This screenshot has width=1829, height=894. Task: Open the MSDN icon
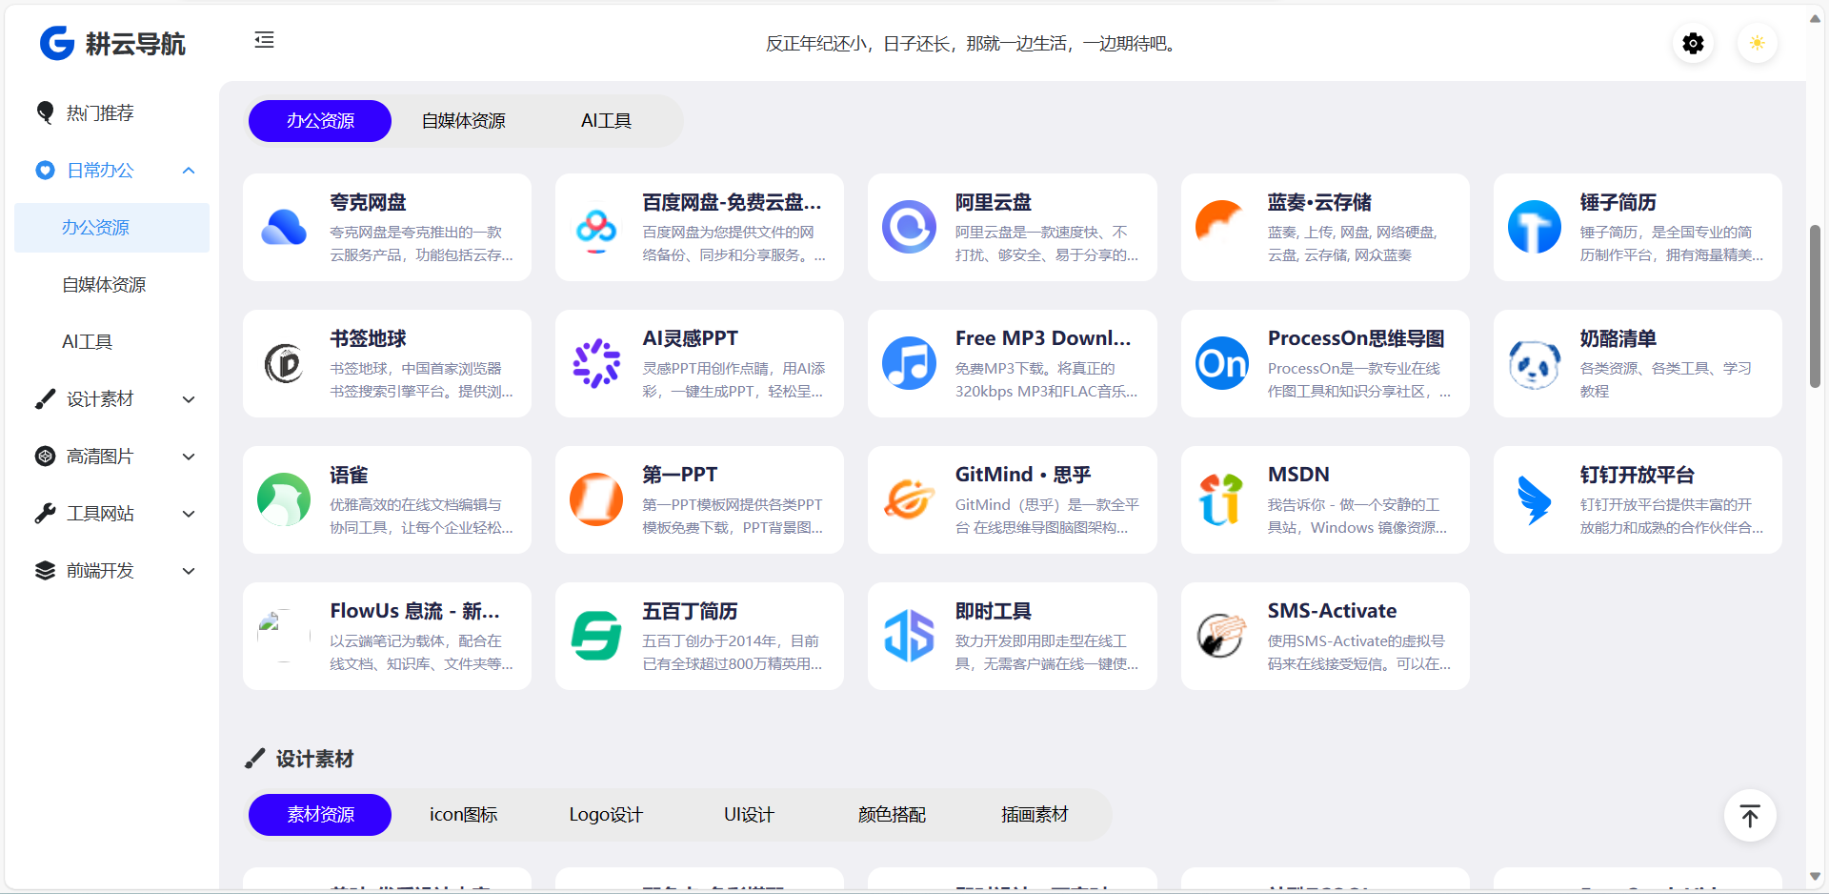[x=1221, y=499]
